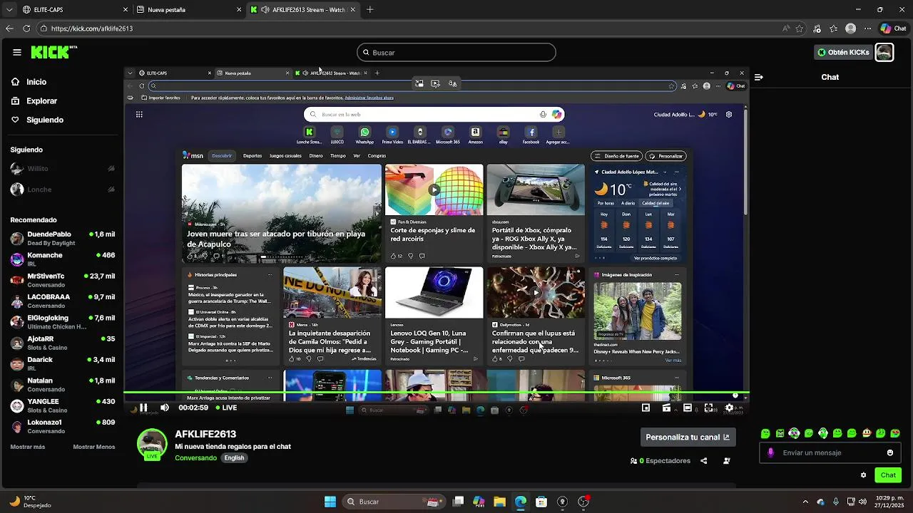Open recommended channel YANGLEE
The image size is (913, 513).
pyautogui.click(x=63, y=405)
